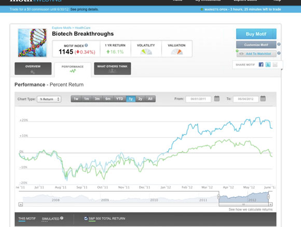Open What Others Think tab
The width and height of the screenshot is (301, 227).
113,68
